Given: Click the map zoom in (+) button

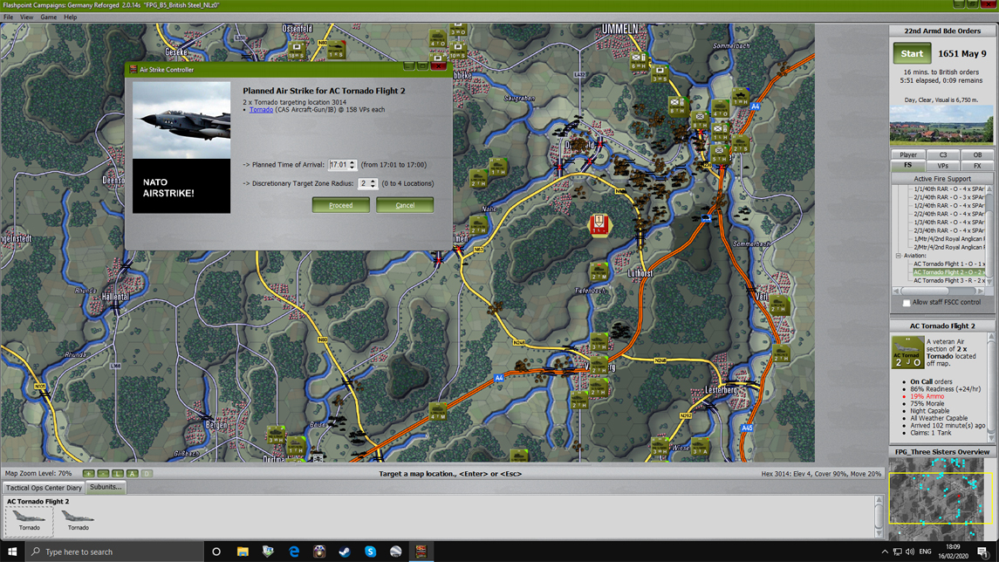Looking at the screenshot, I should tap(89, 474).
